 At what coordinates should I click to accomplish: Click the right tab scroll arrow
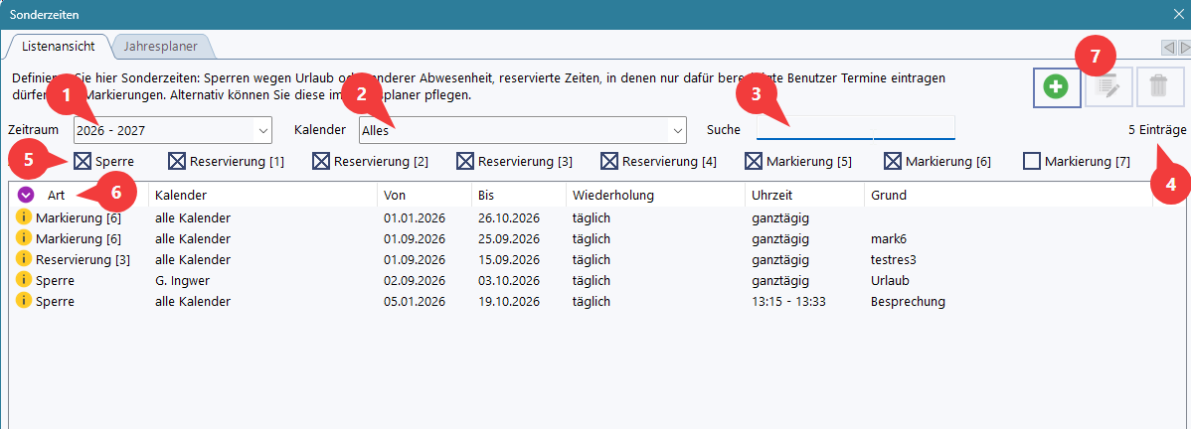[1184, 48]
